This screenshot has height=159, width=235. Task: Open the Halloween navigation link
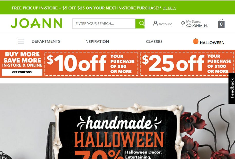coord(212,43)
